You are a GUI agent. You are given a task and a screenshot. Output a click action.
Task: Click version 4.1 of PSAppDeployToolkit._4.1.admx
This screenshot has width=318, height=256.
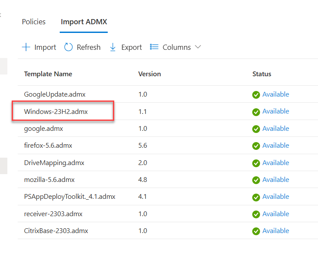pos(143,197)
